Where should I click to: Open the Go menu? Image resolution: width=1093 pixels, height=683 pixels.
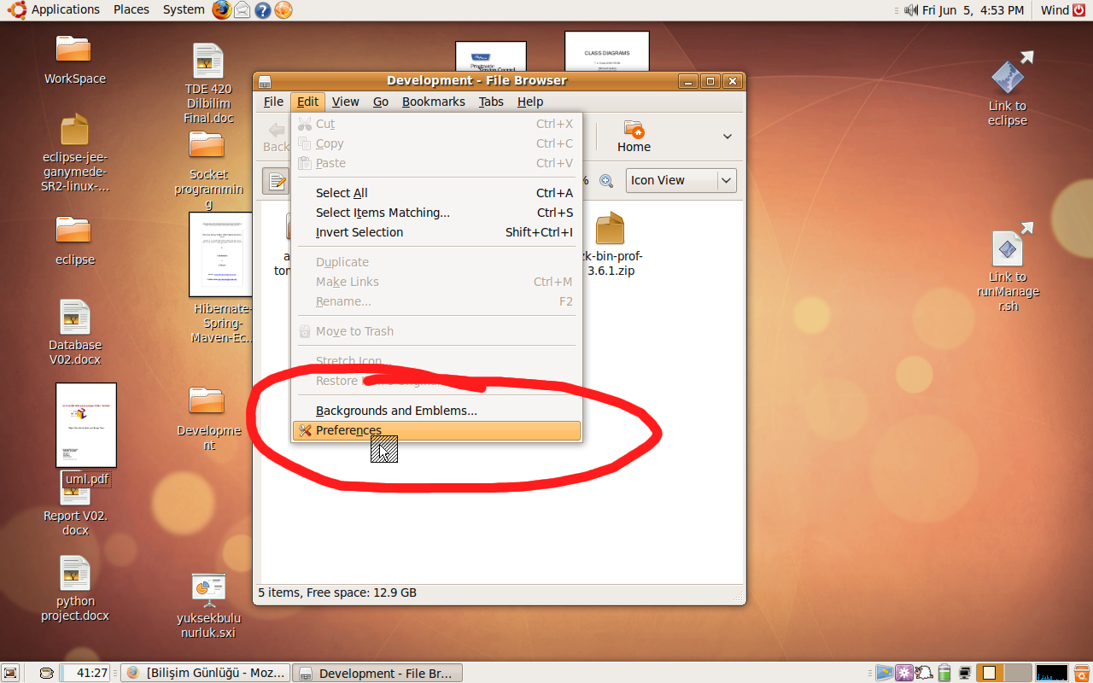click(x=381, y=102)
